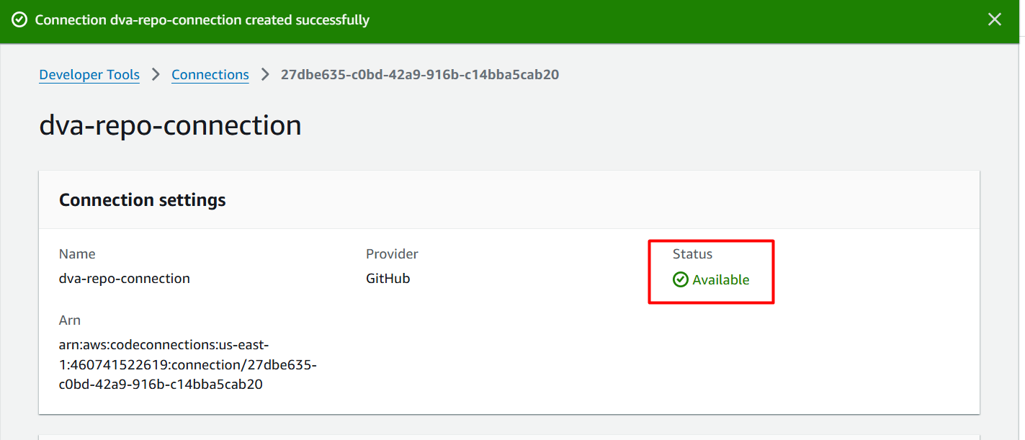Click the Name field label
The image size is (1025, 440).
pyautogui.click(x=77, y=254)
